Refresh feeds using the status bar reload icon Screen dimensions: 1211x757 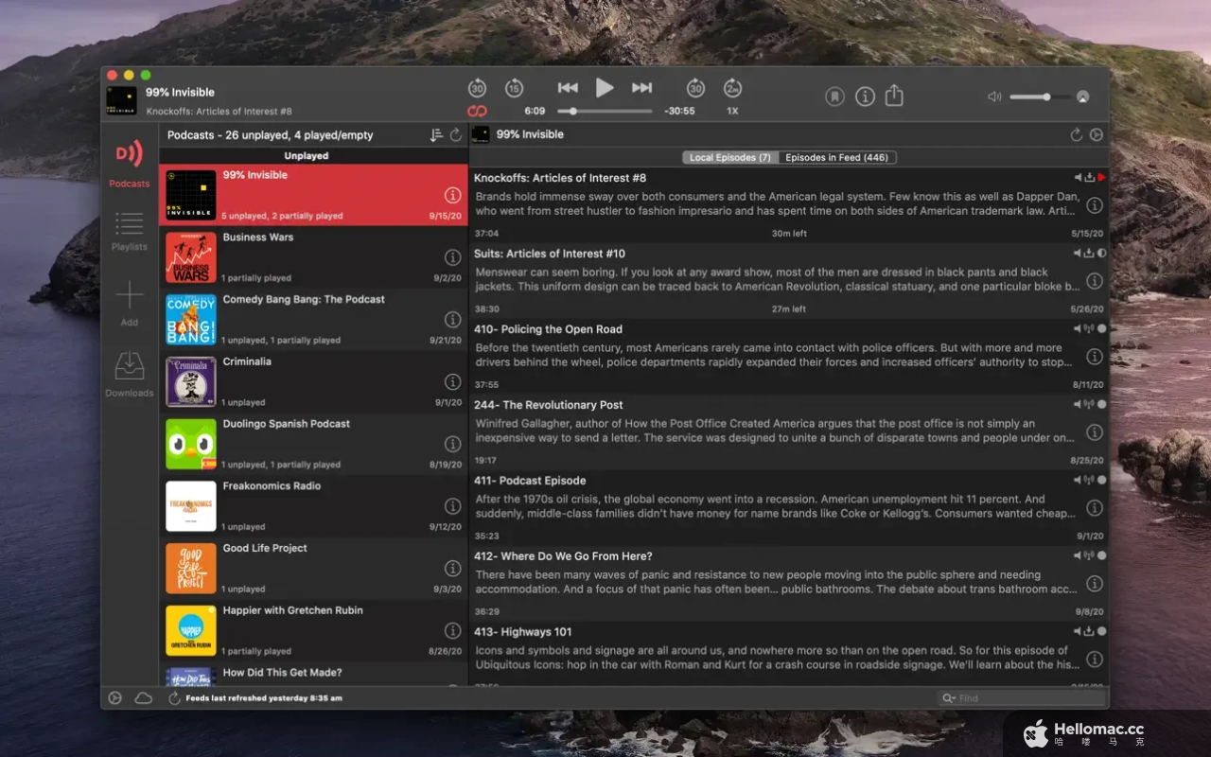(x=174, y=698)
